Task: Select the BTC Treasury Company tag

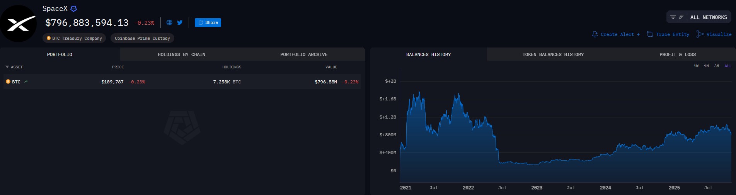Action: (x=74, y=38)
